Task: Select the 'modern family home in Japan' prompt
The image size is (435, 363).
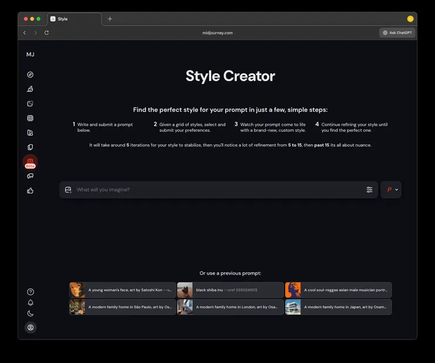Action: [x=339, y=307]
